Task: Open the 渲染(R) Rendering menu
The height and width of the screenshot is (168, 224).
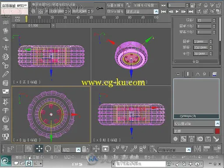Action: pos(149,157)
